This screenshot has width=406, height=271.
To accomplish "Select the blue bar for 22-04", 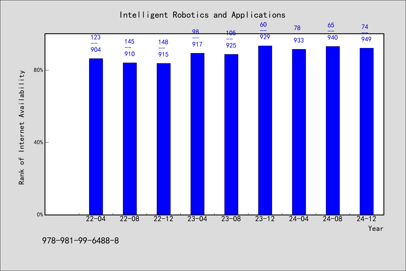I will tap(96, 137).
